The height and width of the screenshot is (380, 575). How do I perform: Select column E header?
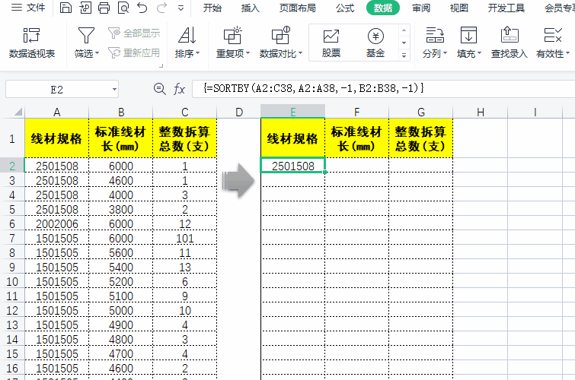[292, 112]
